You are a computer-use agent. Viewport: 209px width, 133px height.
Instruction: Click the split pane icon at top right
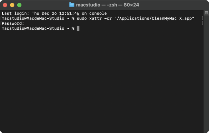click(206, 13)
